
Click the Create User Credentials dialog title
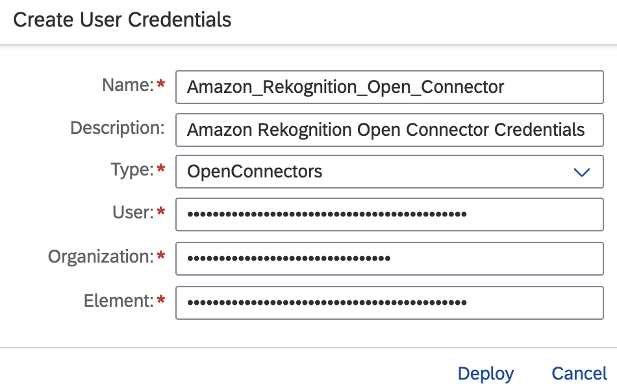pyautogui.click(x=122, y=20)
